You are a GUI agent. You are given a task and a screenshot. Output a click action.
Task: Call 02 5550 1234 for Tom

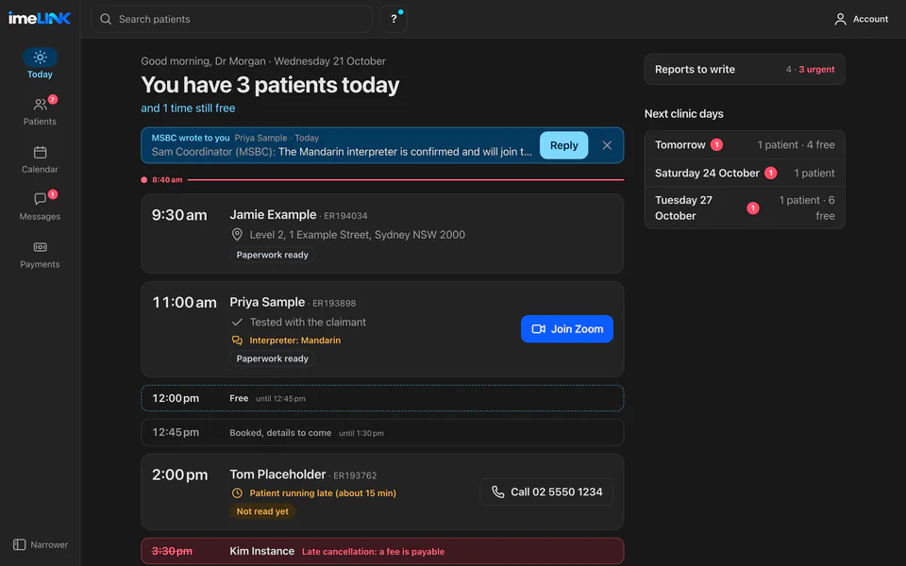click(x=546, y=492)
